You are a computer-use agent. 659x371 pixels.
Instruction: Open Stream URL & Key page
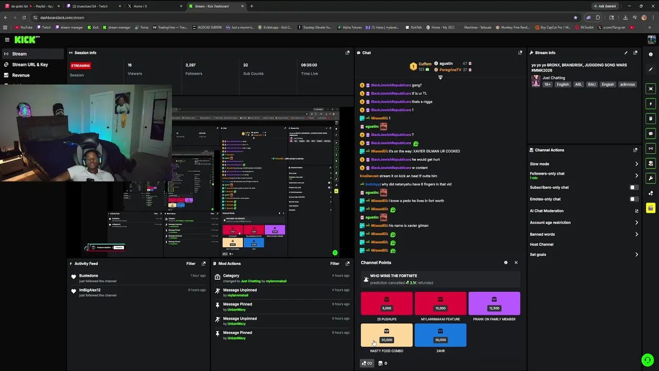pos(32,64)
